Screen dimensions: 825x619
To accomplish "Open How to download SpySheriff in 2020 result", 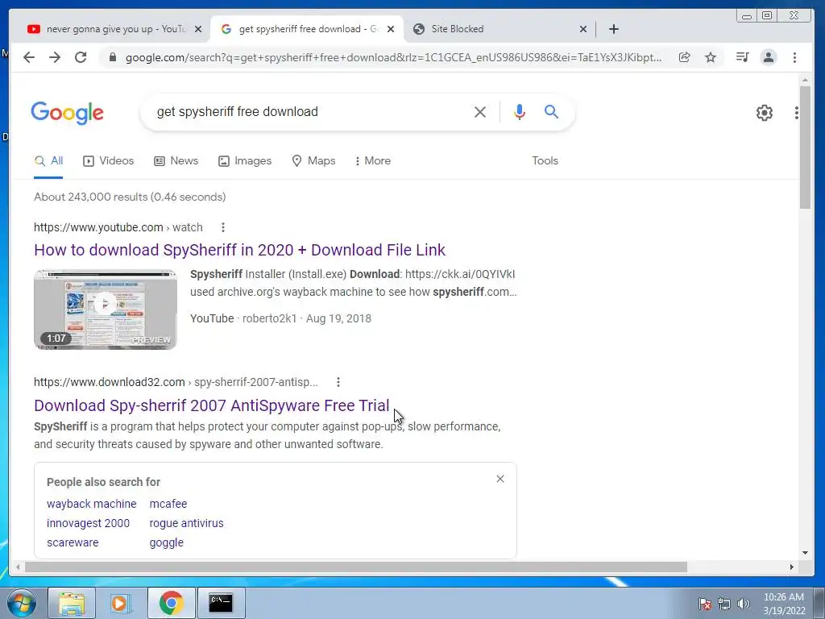I will point(239,250).
